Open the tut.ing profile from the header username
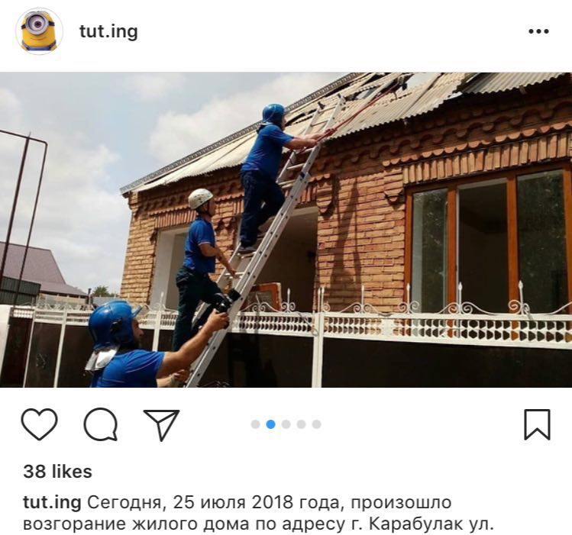The image size is (572, 535). pyautogui.click(x=108, y=32)
